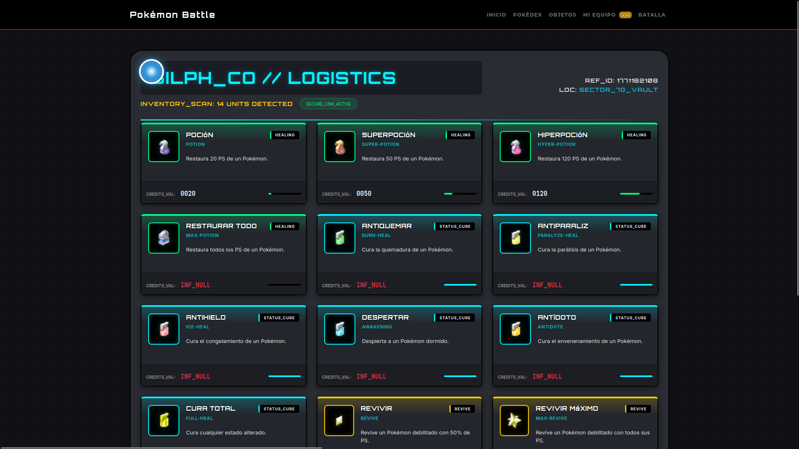
Task: Click the Despertar awakening icon
Action: (340, 329)
